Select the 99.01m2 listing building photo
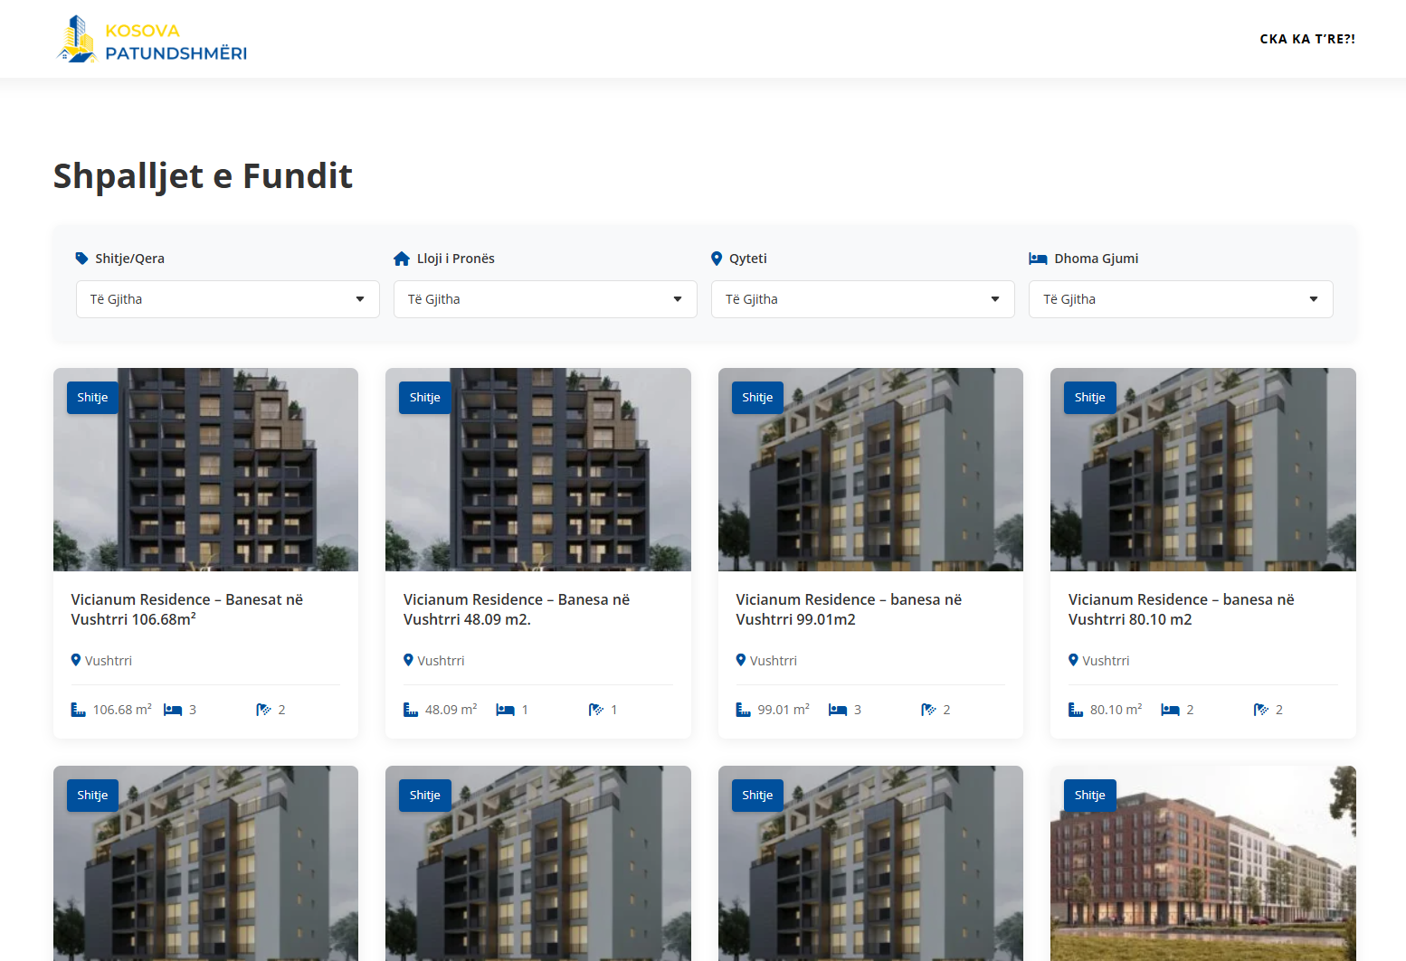Image resolution: width=1406 pixels, height=961 pixels. tap(870, 488)
